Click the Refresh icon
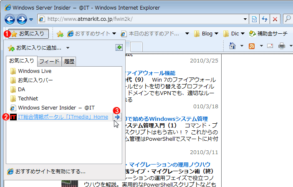This screenshot has height=187, width=293. [265, 19]
